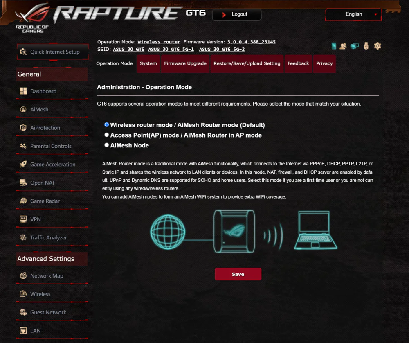Click the ASUS_30_GT6 SSID link
409x343 pixels.
click(128, 50)
